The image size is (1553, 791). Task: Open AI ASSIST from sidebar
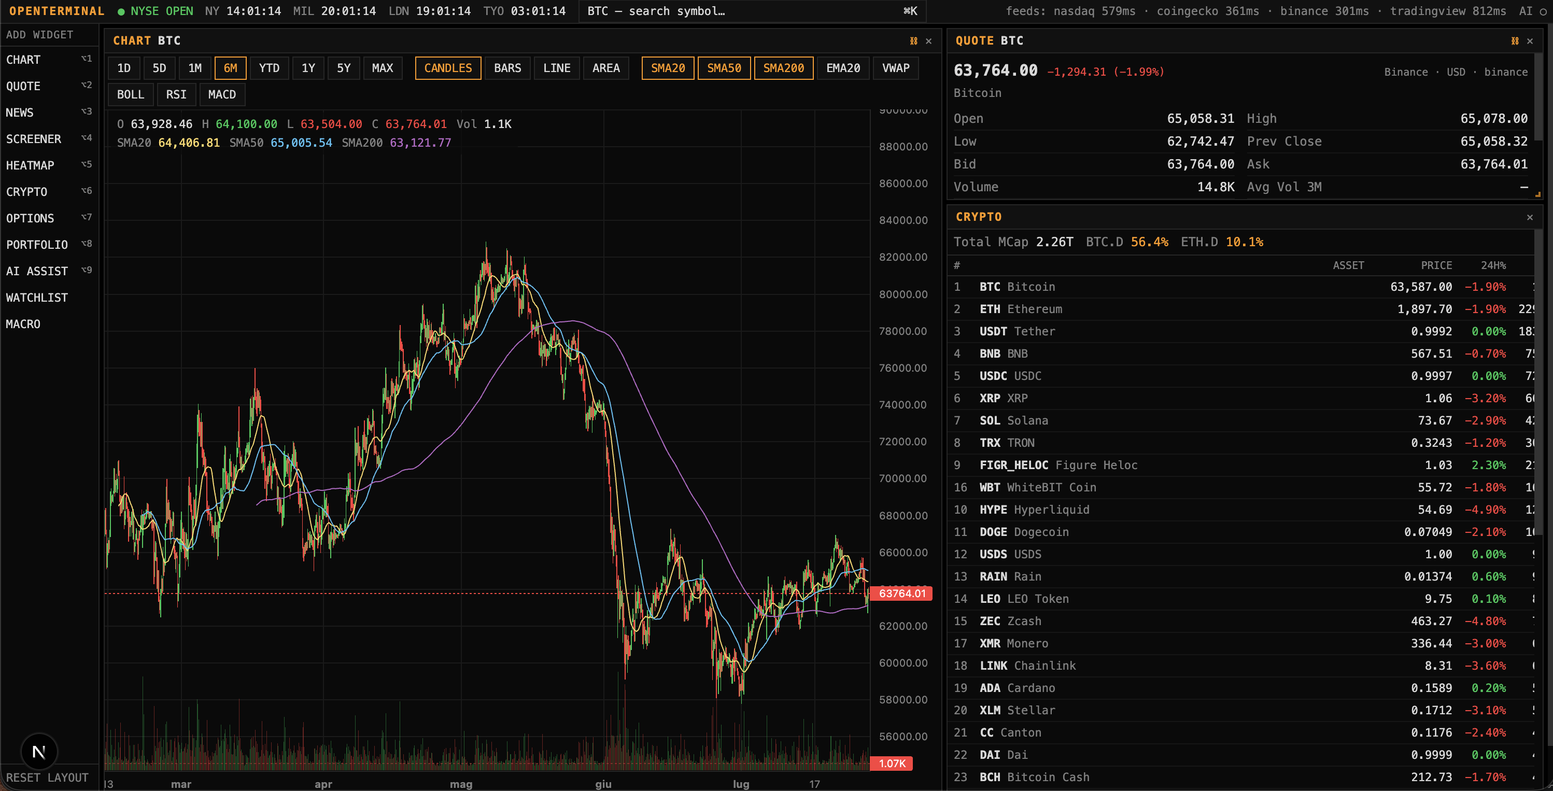point(49,271)
